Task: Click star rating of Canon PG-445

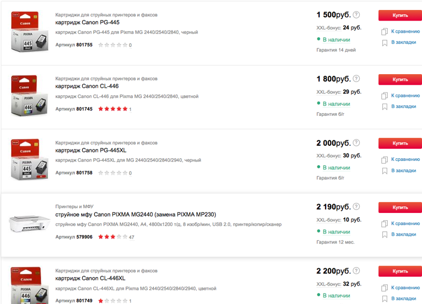Action: coord(113,45)
